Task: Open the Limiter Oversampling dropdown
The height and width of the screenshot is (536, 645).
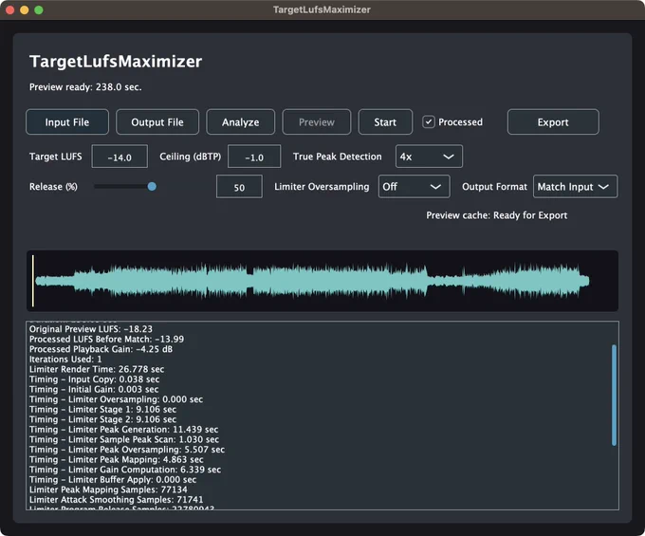Action: (414, 186)
